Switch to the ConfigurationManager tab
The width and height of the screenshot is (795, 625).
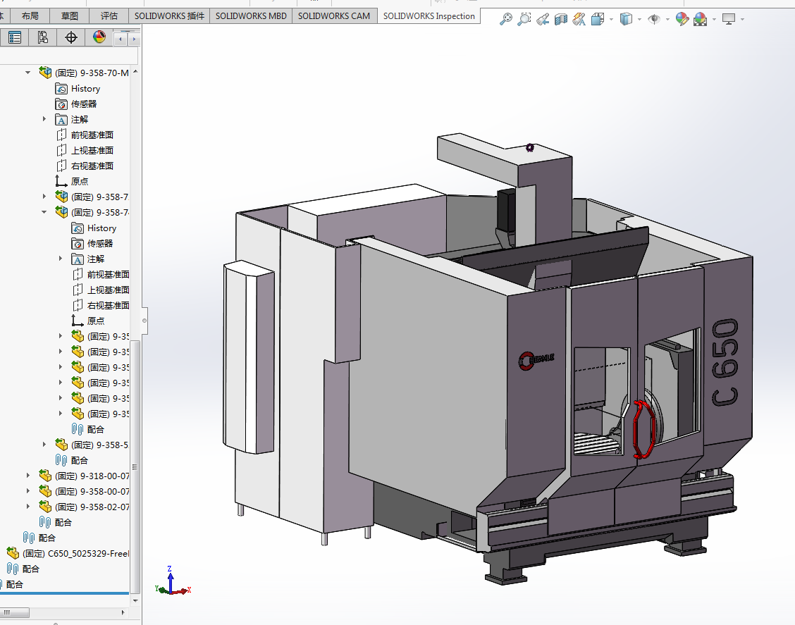[43, 37]
